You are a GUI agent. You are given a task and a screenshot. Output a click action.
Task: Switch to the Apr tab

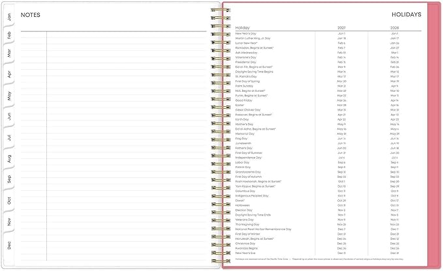click(x=9, y=74)
